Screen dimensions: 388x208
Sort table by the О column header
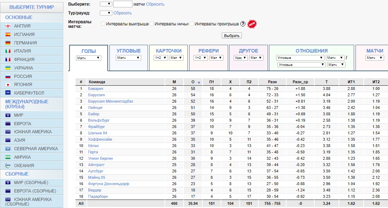(193, 82)
